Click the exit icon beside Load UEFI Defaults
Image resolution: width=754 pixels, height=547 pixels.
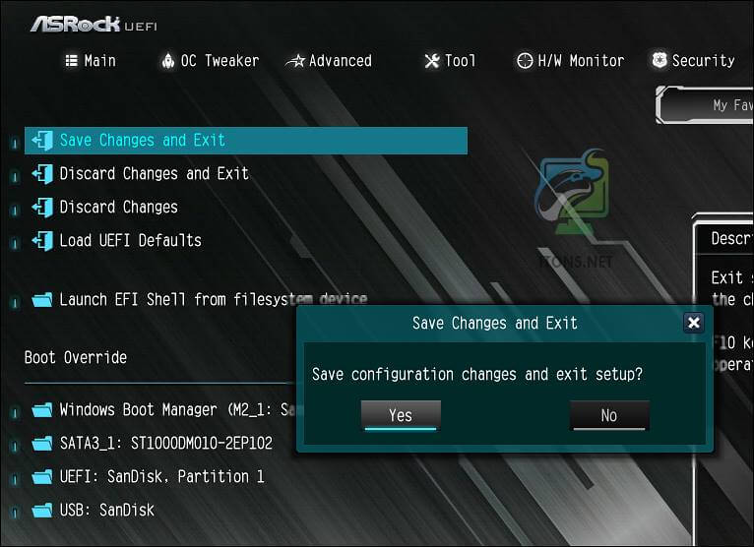click(42, 240)
